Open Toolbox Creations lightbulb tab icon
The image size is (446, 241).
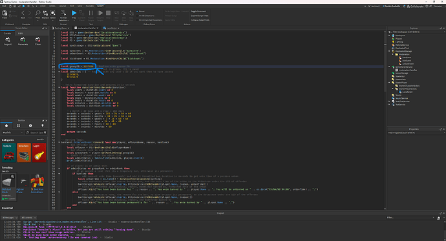point(43,125)
